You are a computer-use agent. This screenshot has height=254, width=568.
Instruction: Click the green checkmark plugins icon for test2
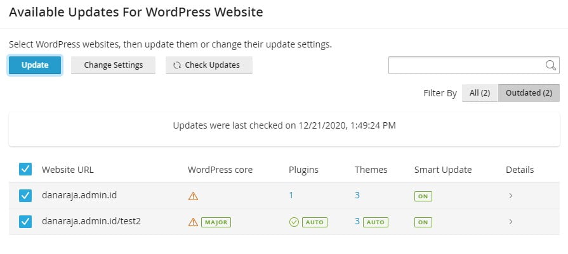(x=294, y=222)
